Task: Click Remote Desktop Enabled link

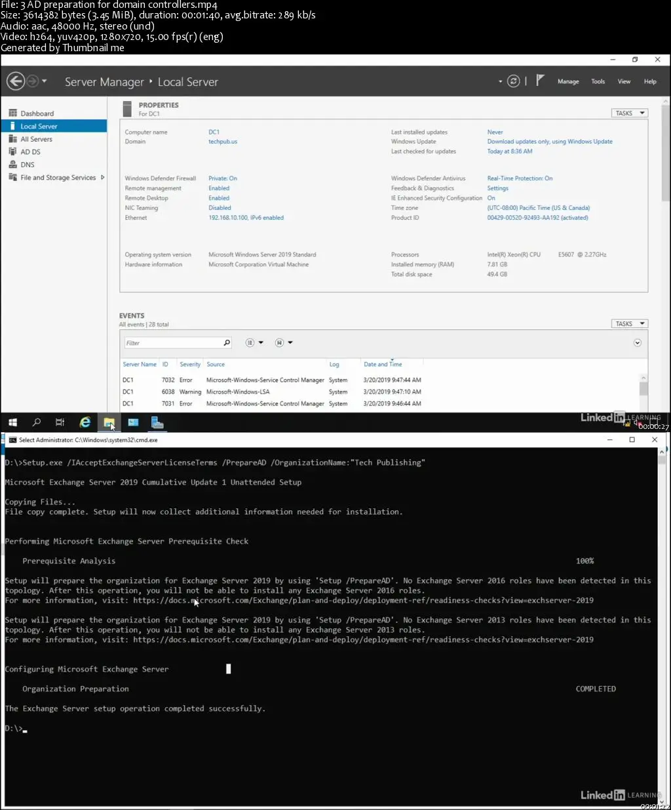Action: click(x=219, y=198)
